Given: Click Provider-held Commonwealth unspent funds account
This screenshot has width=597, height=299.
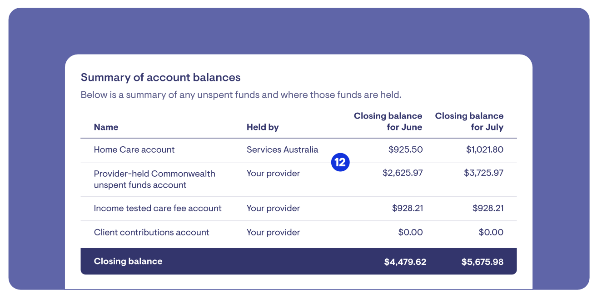Looking at the screenshot, I should pyautogui.click(x=154, y=179).
